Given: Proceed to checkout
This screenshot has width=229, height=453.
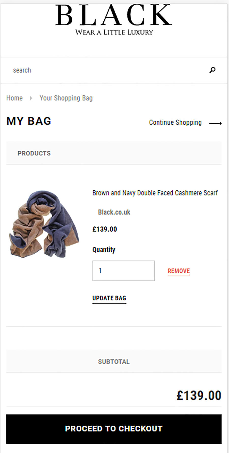Looking at the screenshot, I should (114, 429).
